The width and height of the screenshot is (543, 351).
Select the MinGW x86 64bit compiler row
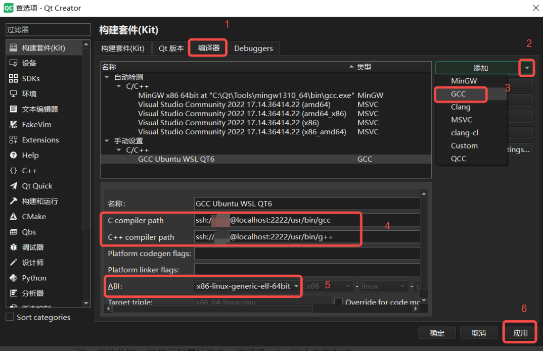click(x=265, y=95)
